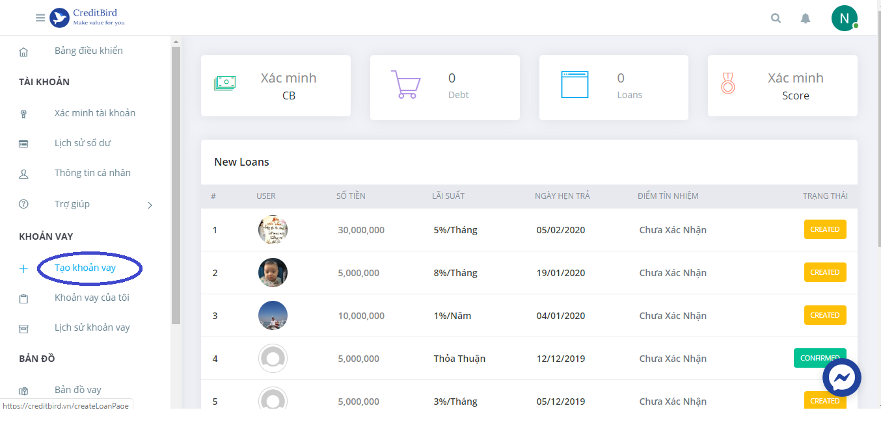Click the archive icon for Lịch sử khoản vay
This screenshot has height=421, width=881.
pyautogui.click(x=24, y=329)
